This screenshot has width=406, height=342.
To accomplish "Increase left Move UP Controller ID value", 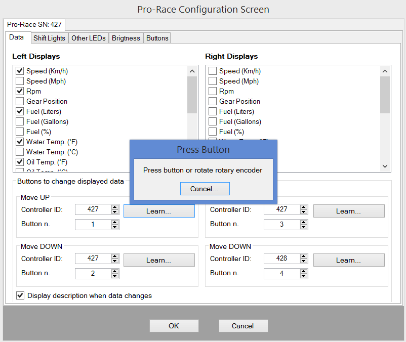I will pos(115,207).
